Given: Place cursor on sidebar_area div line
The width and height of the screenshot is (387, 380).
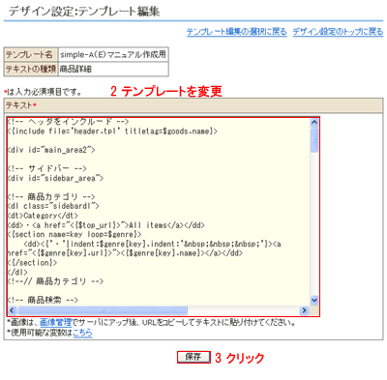Looking at the screenshot, I should click(x=55, y=178).
